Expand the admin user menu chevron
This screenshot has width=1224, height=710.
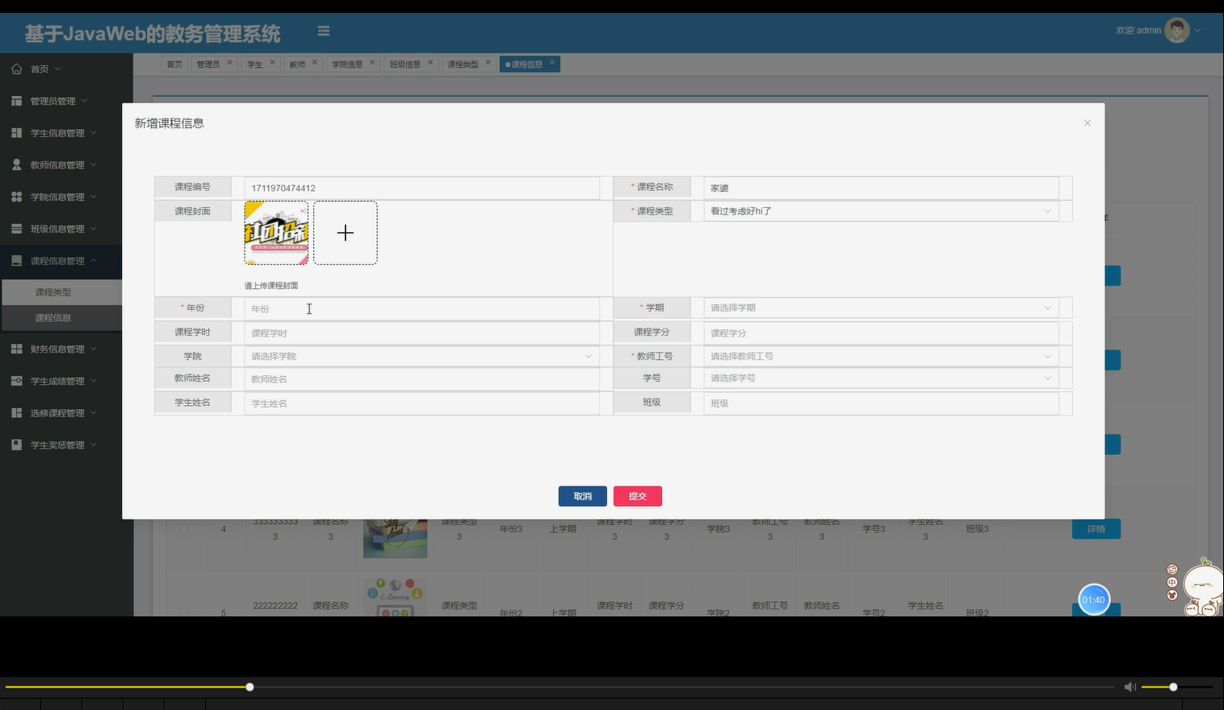[1198, 31]
